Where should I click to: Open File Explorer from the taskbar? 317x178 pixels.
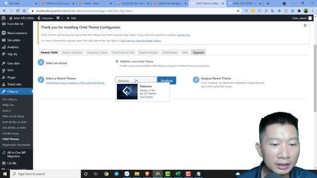(x=137, y=174)
